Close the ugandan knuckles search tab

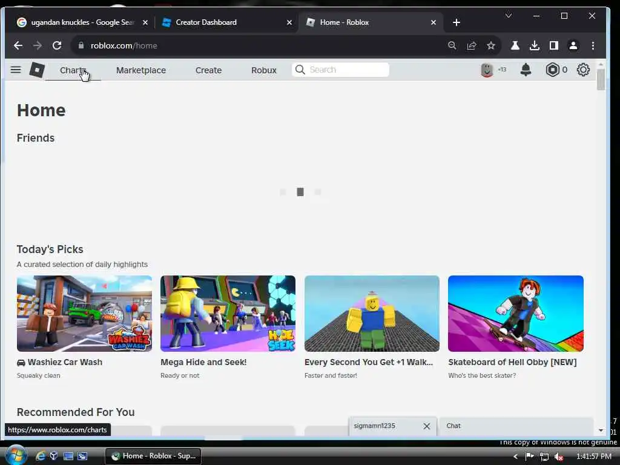pyautogui.click(x=145, y=22)
